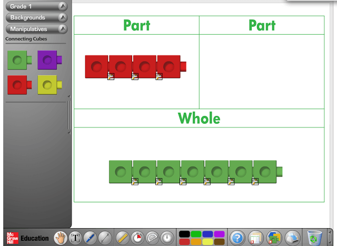Viewport: 337px width, 246px height.
Task: Open the Grade 1 menu
Action: [x=36, y=6]
